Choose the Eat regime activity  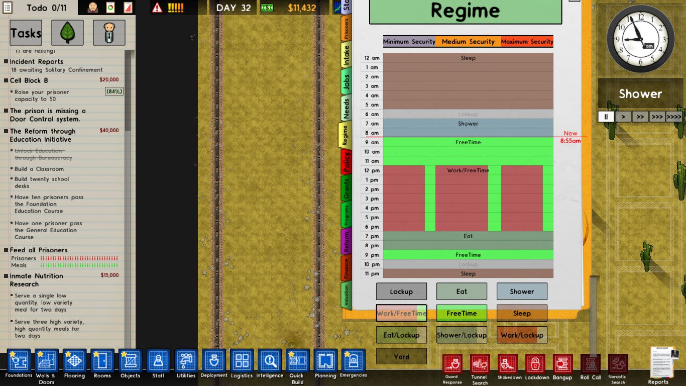click(x=462, y=292)
